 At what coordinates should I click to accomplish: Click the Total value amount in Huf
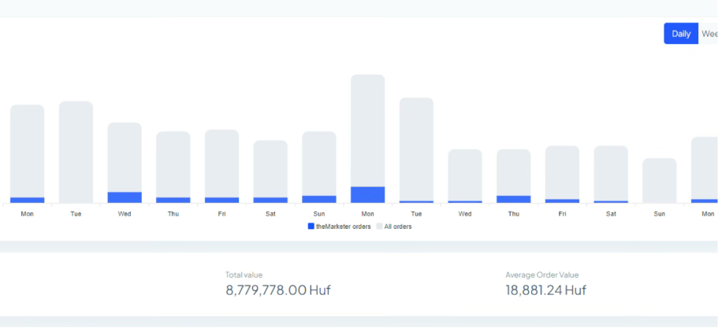click(277, 290)
